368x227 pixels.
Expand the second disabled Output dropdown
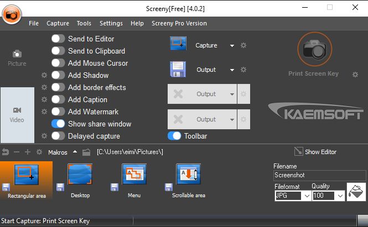[232, 119]
